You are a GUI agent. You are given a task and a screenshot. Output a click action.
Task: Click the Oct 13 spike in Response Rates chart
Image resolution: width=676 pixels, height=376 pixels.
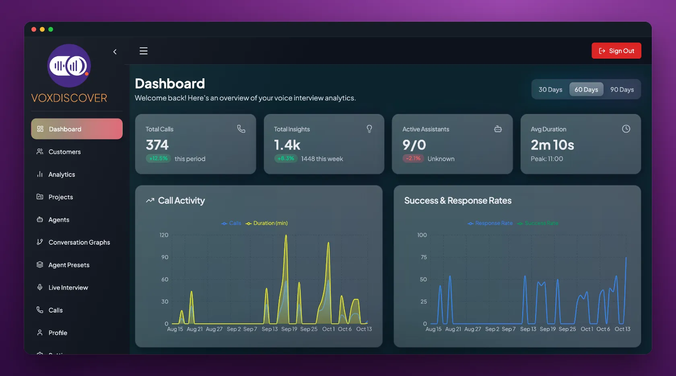[626, 258]
